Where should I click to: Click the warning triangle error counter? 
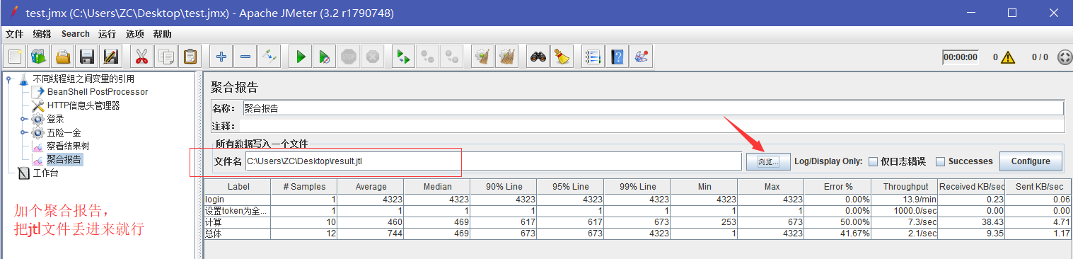tap(1009, 57)
